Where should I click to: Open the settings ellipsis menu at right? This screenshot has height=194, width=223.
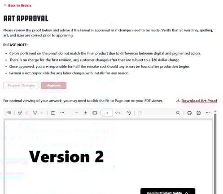click(x=208, y=112)
